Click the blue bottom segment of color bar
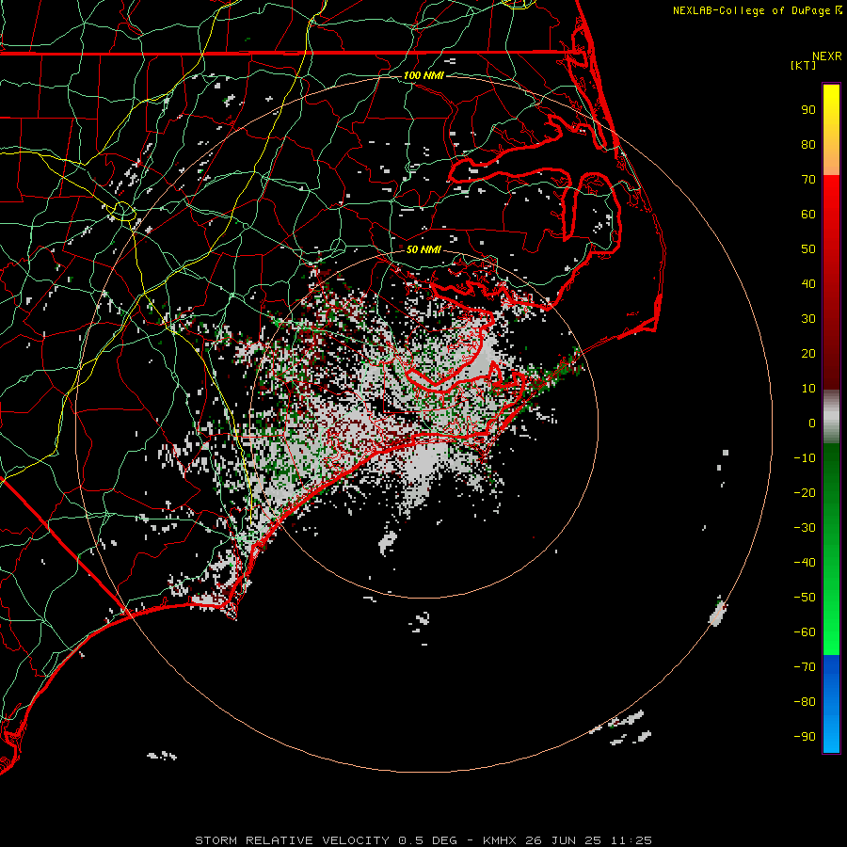Viewport: 847px width, 847px height. [831, 704]
